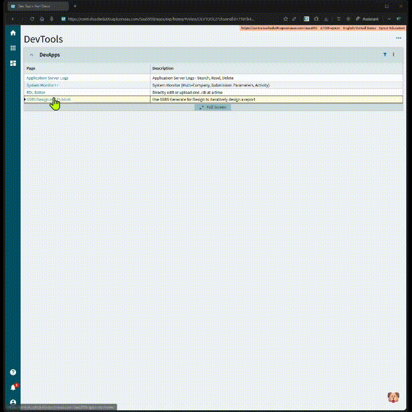Go back in browser history
The height and width of the screenshot is (412, 412).
(x=13, y=19)
